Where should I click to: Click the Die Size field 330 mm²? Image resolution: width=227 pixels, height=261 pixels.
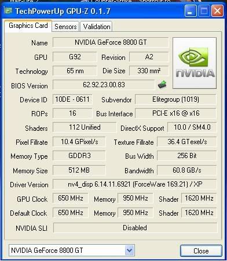(x=149, y=71)
